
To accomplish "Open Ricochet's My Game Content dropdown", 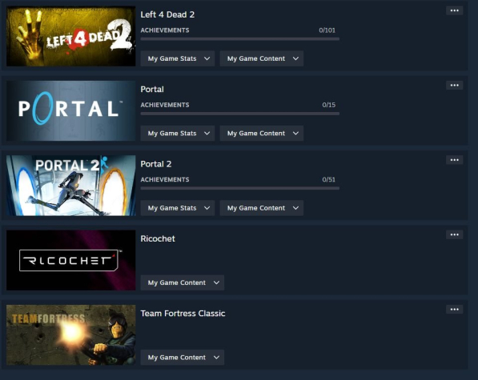I will (183, 282).
